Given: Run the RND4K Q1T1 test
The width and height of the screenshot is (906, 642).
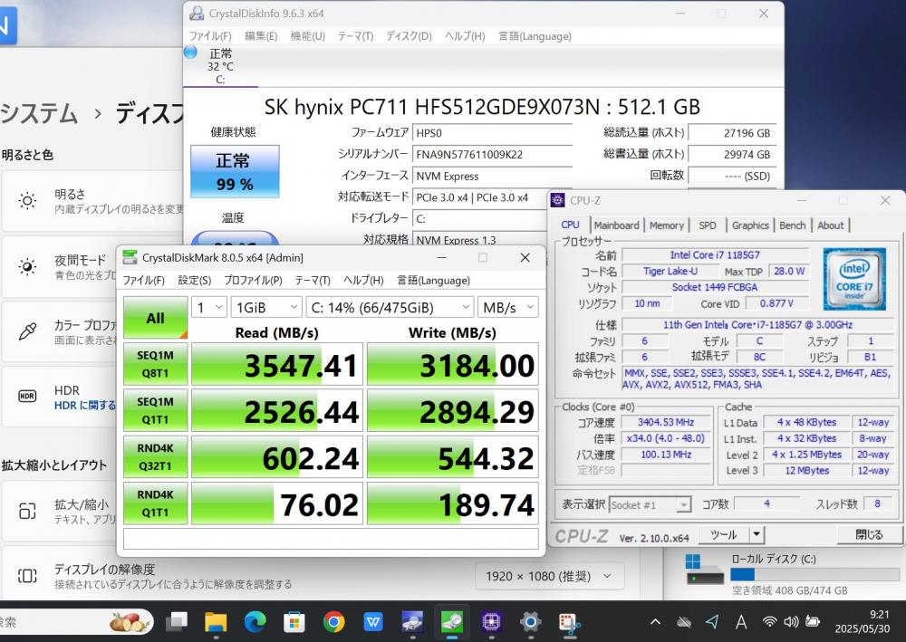Looking at the screenshot, I should [156, 503].
